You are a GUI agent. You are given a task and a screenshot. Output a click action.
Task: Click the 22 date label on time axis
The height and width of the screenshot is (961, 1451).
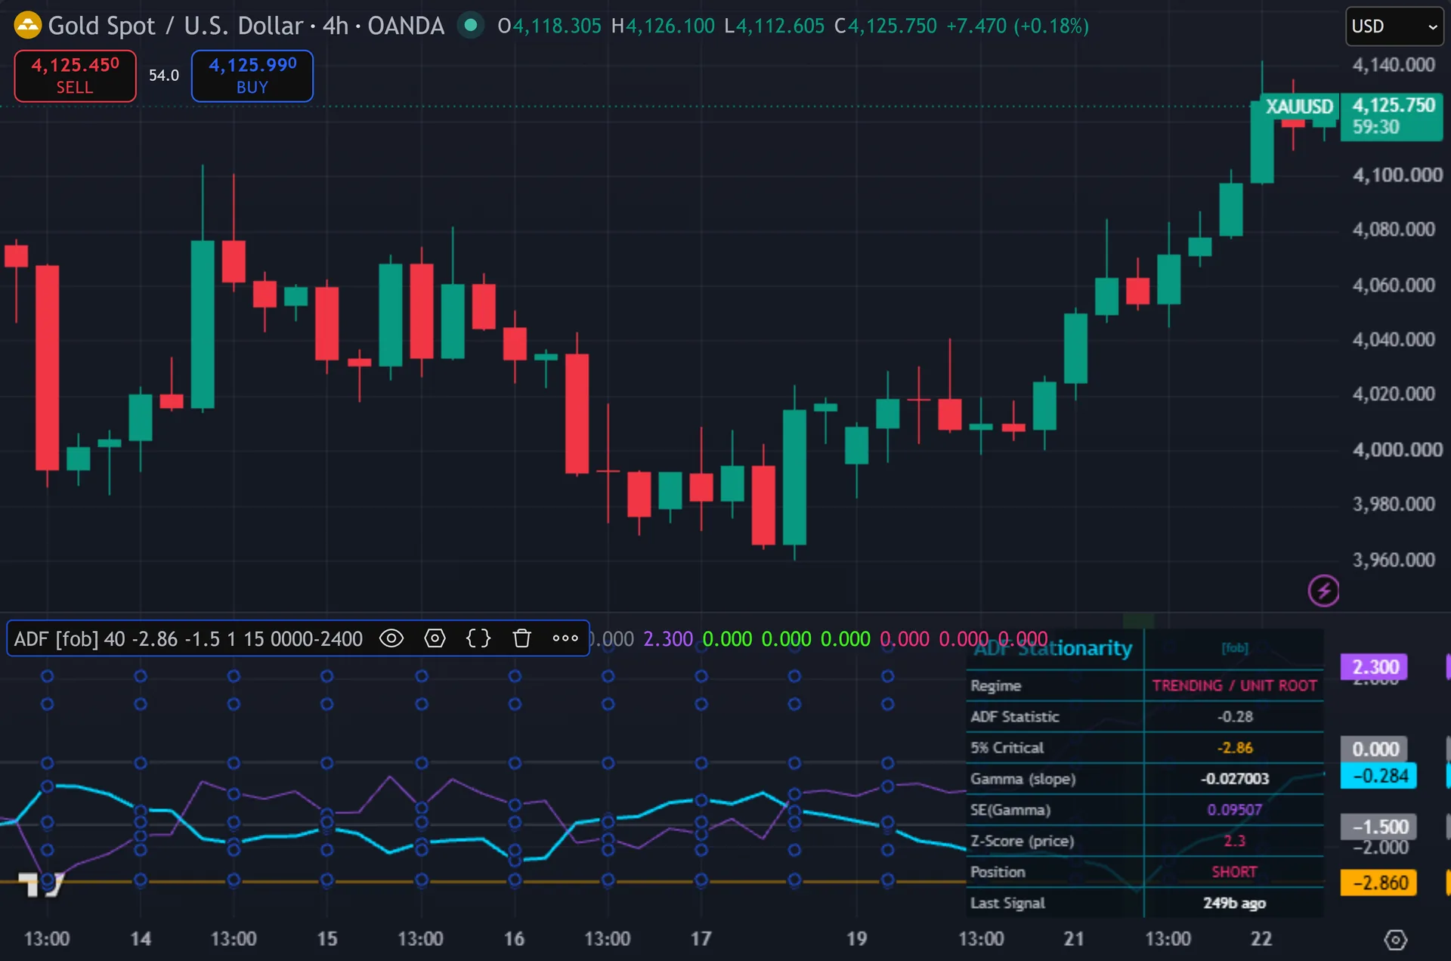pos(1261,939)
